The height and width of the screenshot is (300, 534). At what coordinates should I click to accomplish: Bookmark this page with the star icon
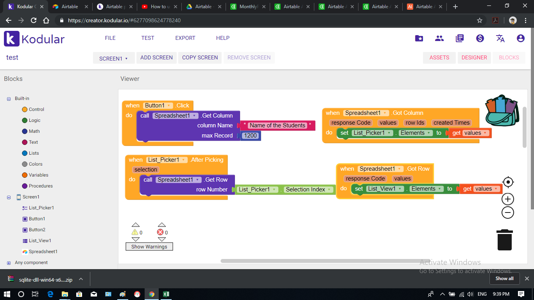tap(480, 20)
